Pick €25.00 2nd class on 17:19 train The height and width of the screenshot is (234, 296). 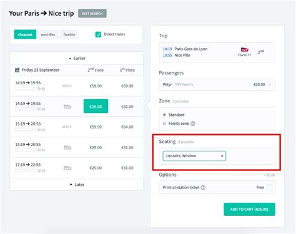click(96, 168)
